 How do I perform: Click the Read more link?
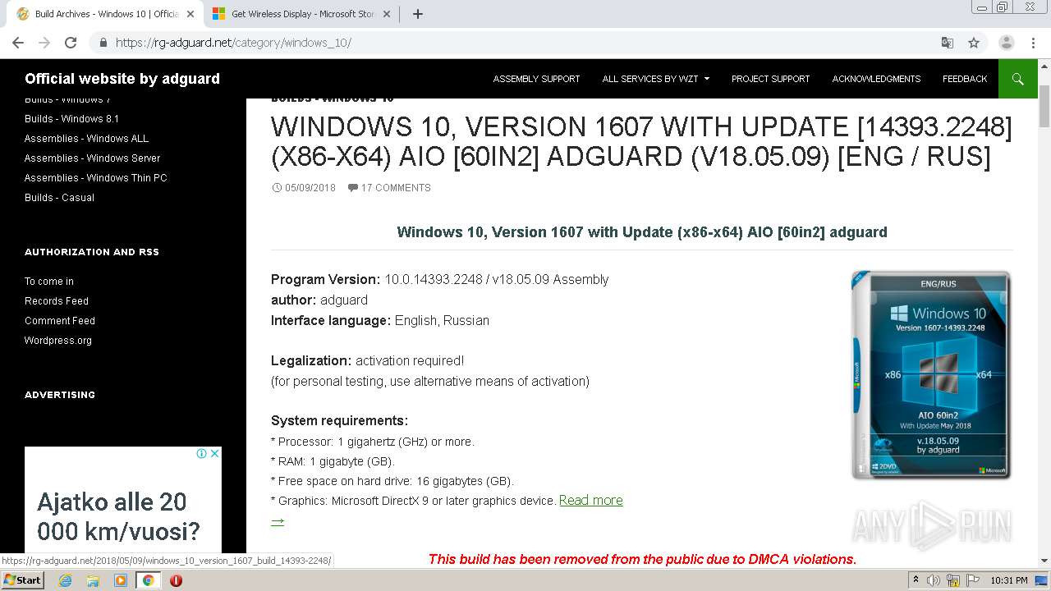pos(590,501)
